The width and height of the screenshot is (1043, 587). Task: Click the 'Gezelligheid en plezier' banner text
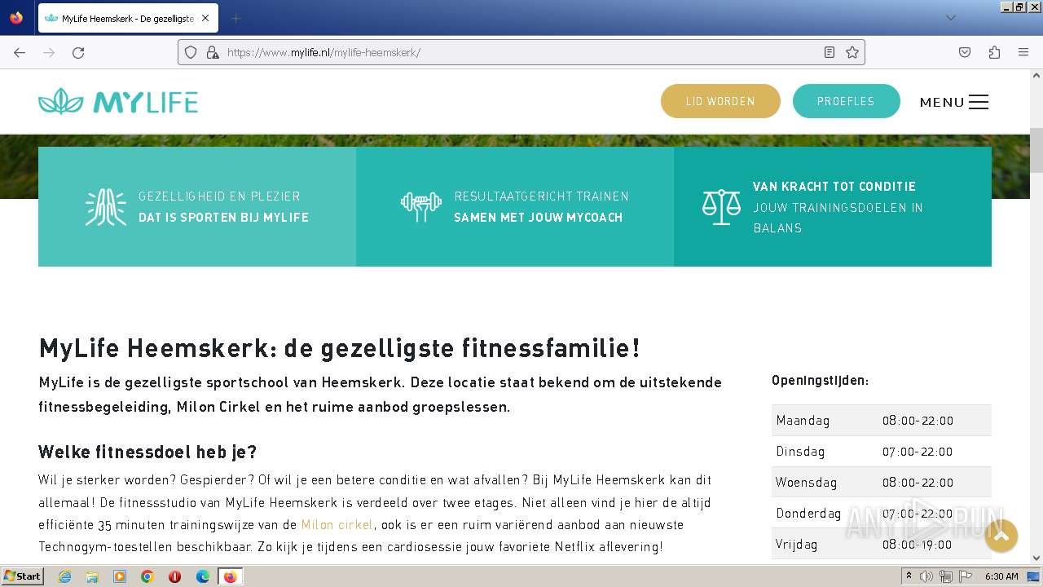[x=219, y=196]
